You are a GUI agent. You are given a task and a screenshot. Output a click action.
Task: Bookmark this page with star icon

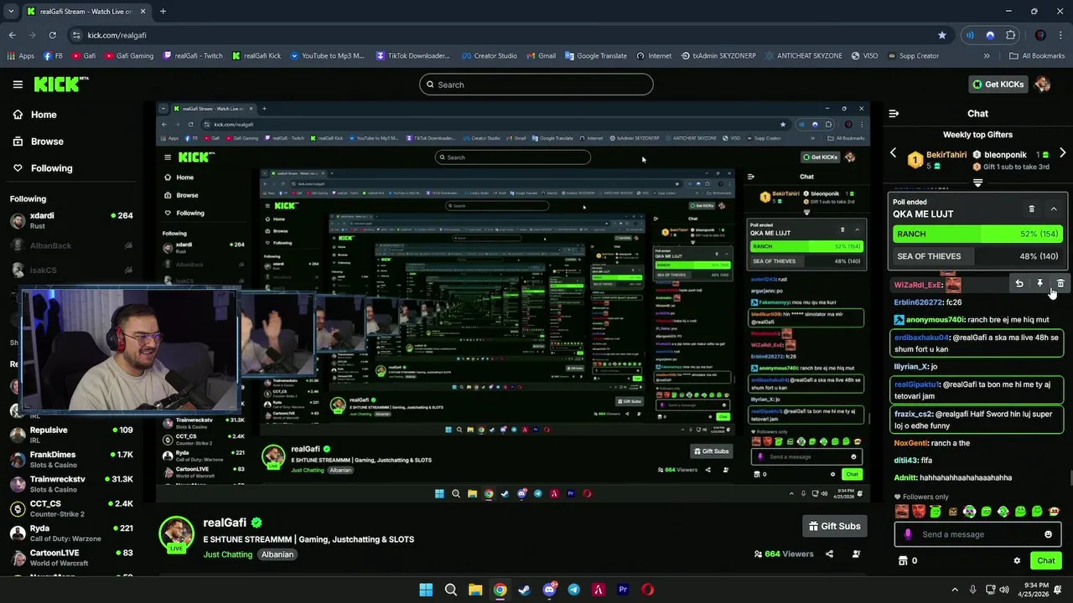(942, 35)
